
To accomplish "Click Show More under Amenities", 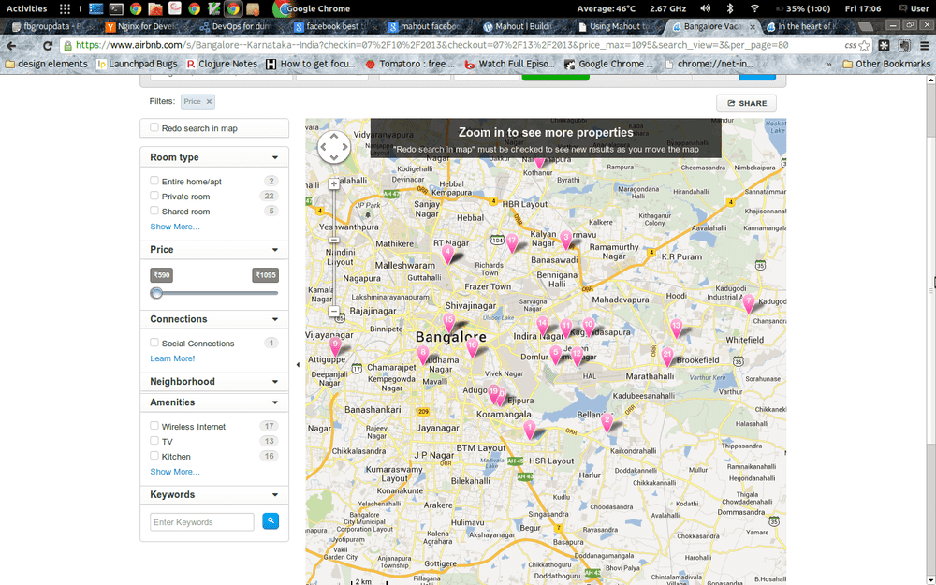I will click(x=175, y=472).
